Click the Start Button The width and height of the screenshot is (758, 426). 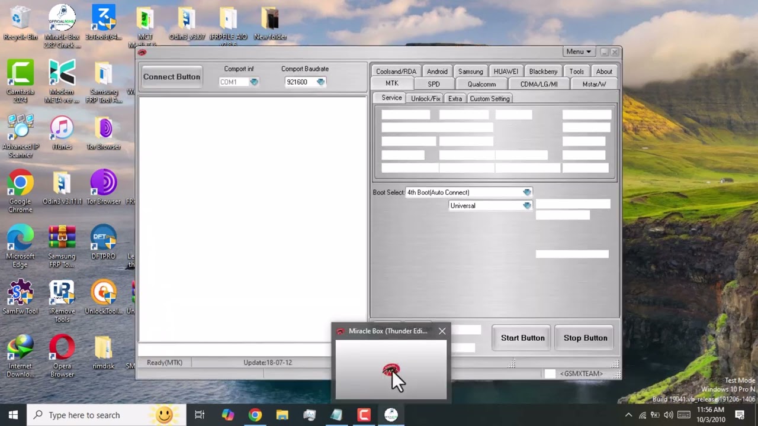[523, 338]
